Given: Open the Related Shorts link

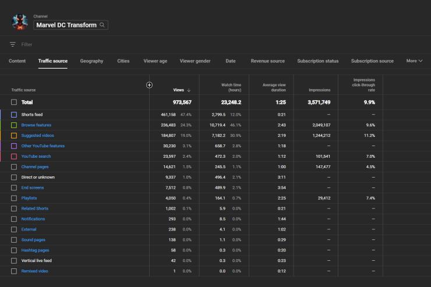Looking at the screenshot, I should [34, 208].
